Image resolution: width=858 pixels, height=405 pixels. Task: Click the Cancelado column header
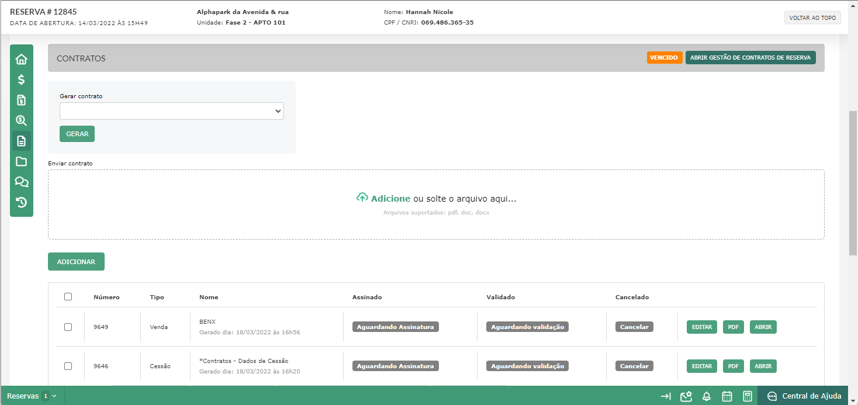(x=632, y=297)
